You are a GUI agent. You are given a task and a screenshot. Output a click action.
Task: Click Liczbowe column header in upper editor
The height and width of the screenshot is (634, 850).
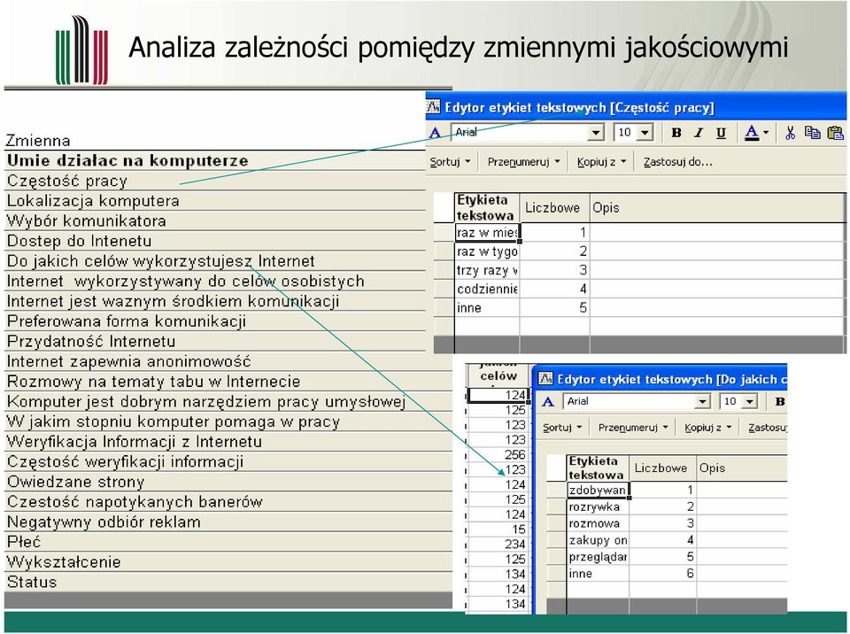(x=554, y=208)
